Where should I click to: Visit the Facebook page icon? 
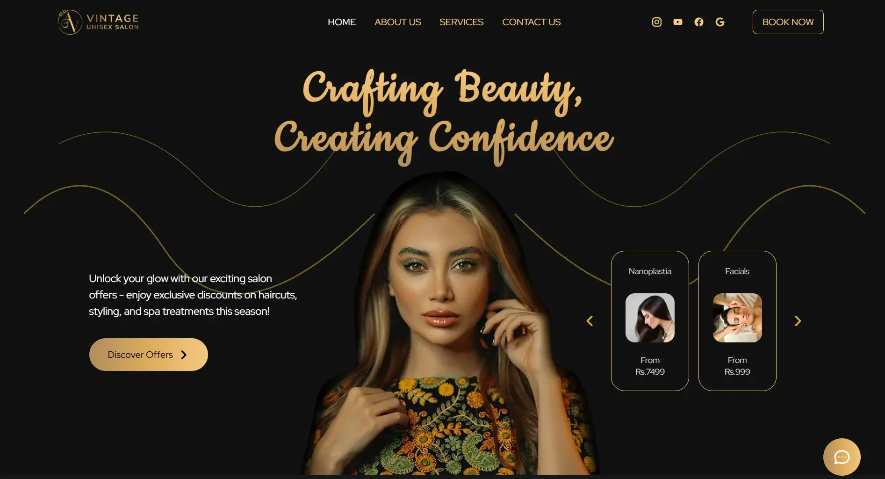coord(698,22)
